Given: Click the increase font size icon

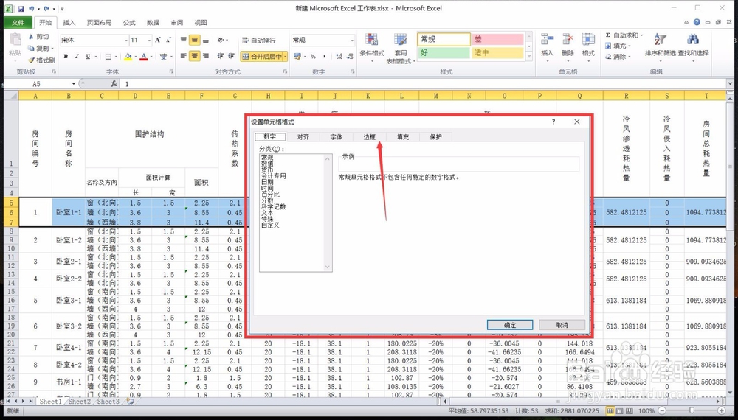Looking at the screenshot, I should tap(158, 40).
